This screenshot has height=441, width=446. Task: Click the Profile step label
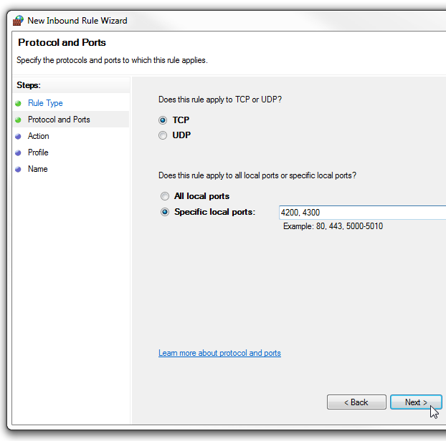coord(38,152)
